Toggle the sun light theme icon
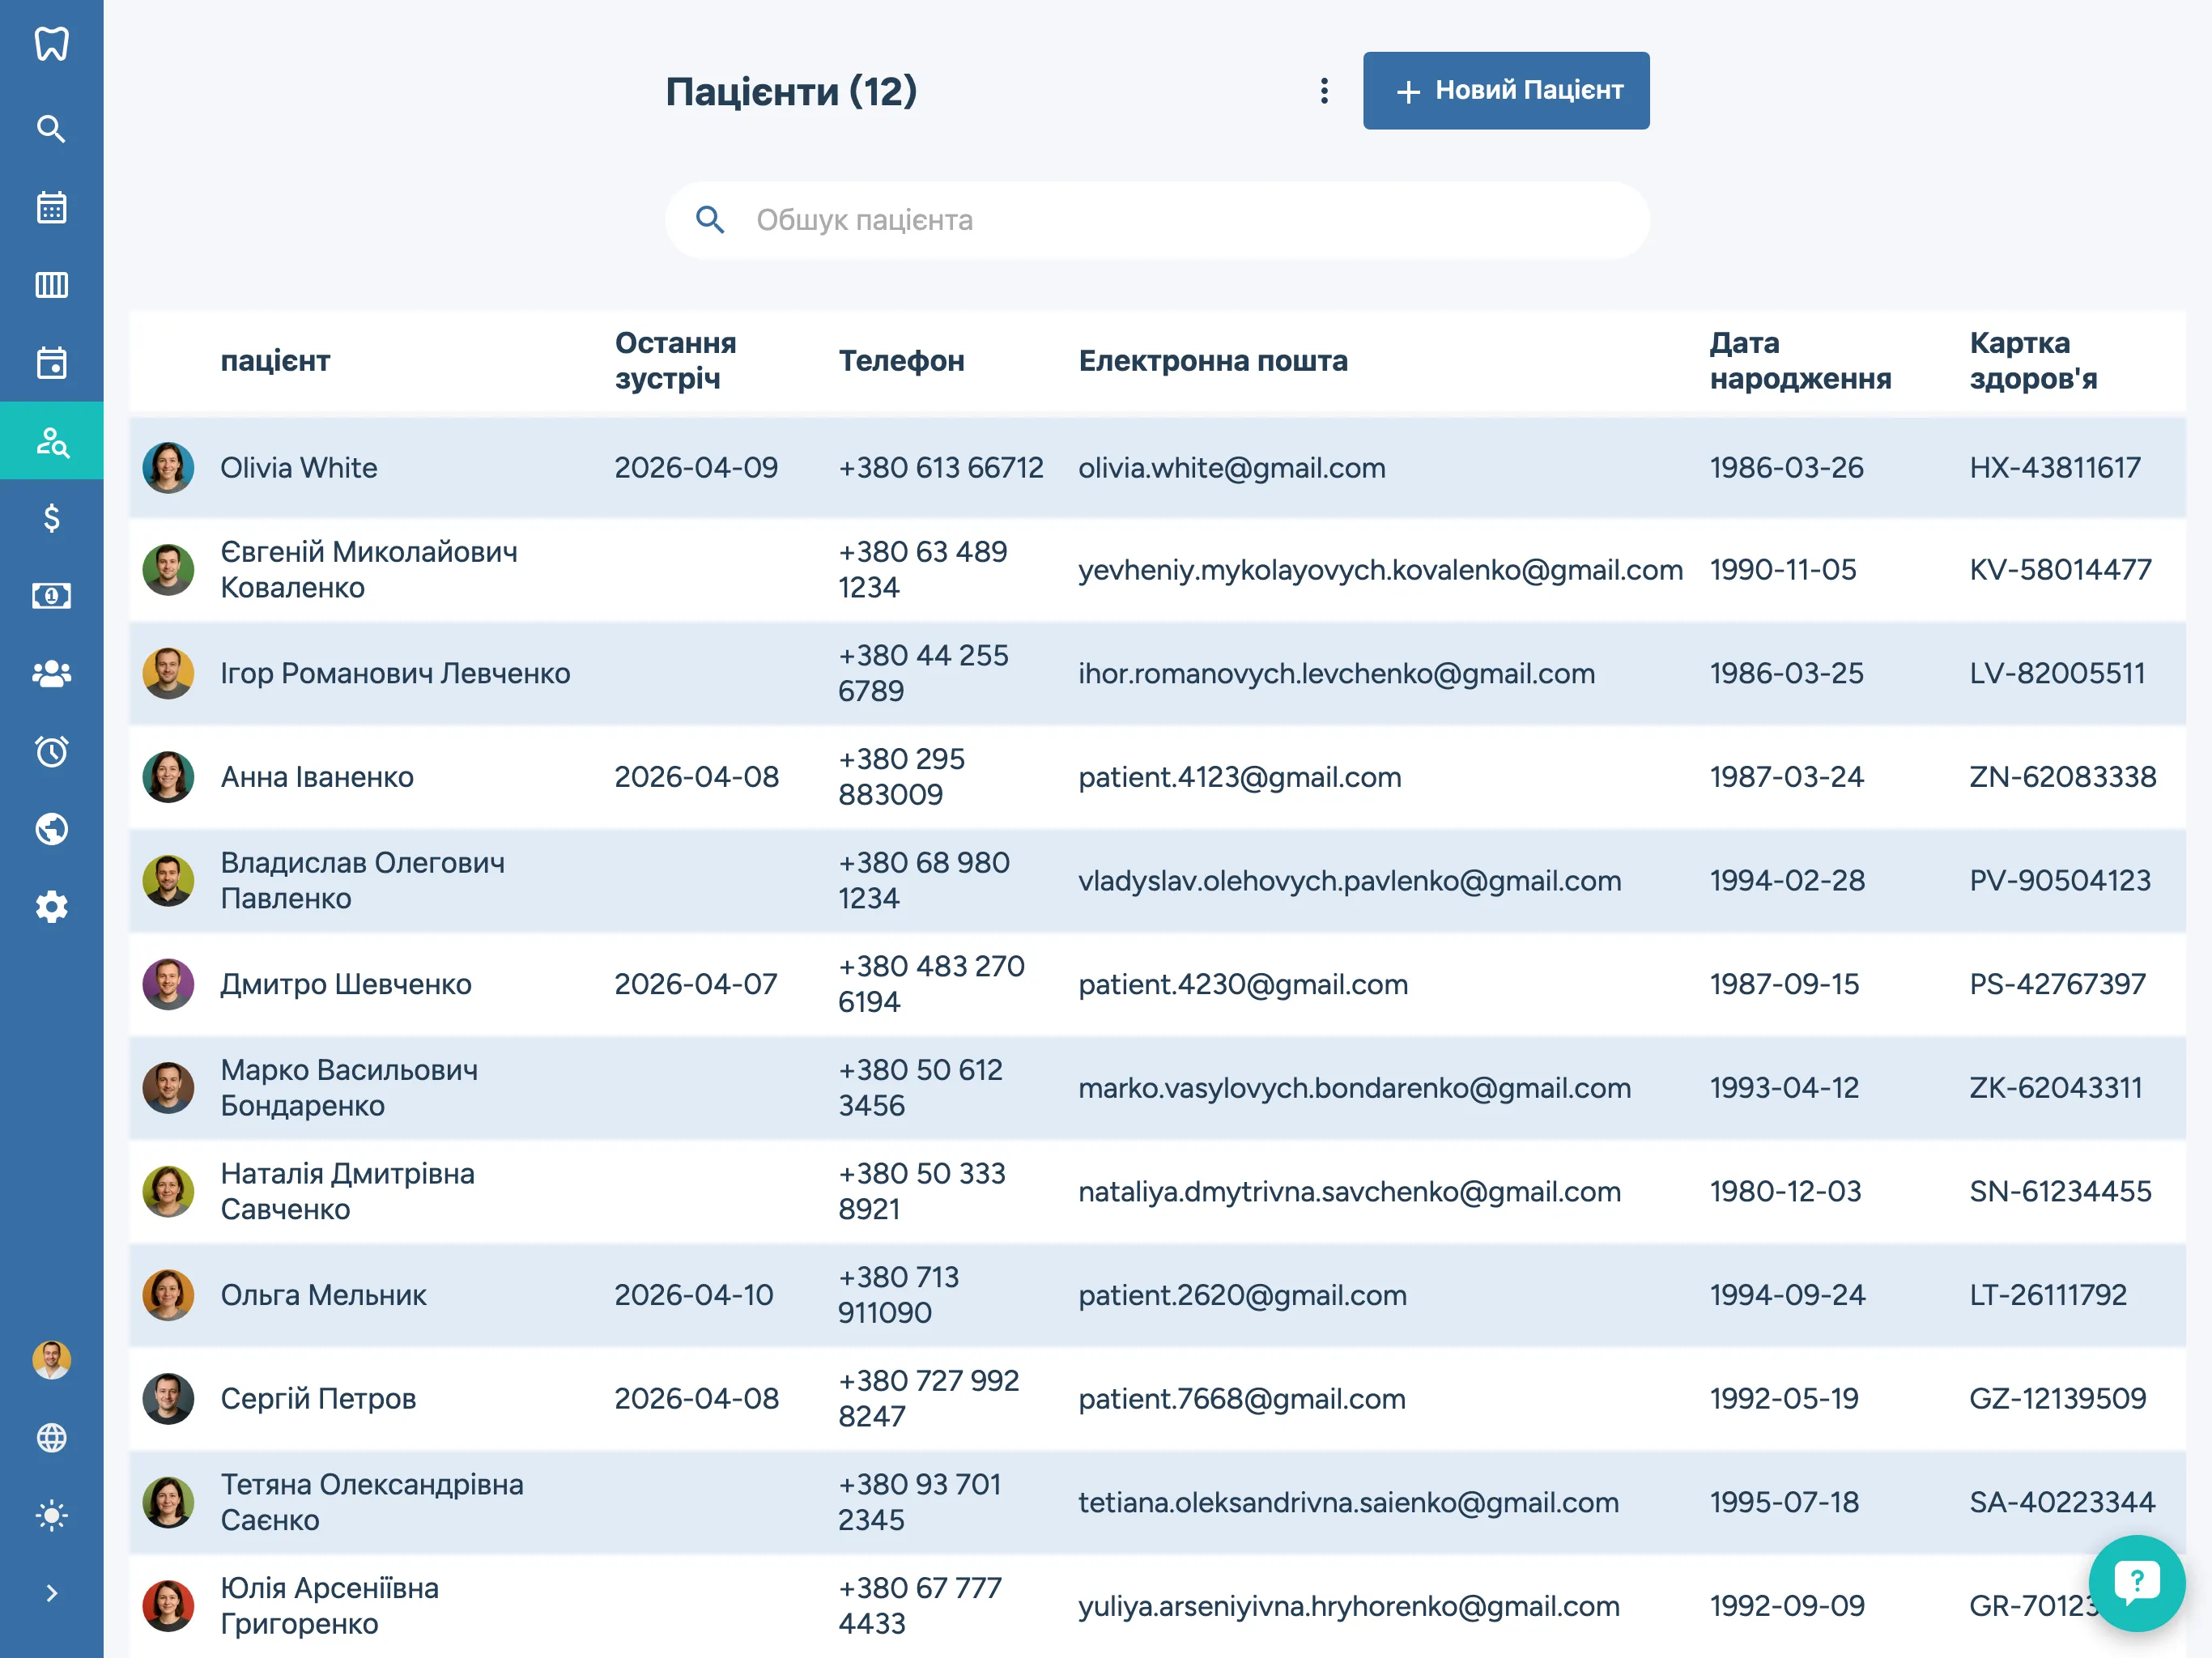Image resolution: width=2212 pixels, height=1658 pixels. (x=51, y=1515)
